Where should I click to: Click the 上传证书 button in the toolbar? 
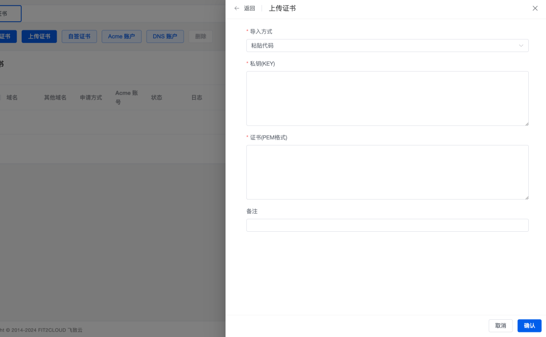[x=39, y=36]
